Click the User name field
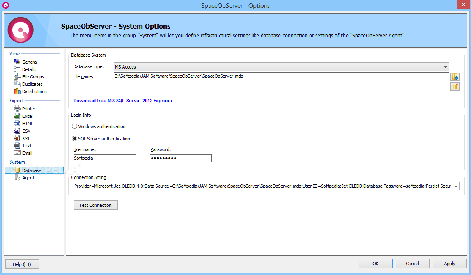Viewport: 471px width, 275px height. [x=105, y=158]
